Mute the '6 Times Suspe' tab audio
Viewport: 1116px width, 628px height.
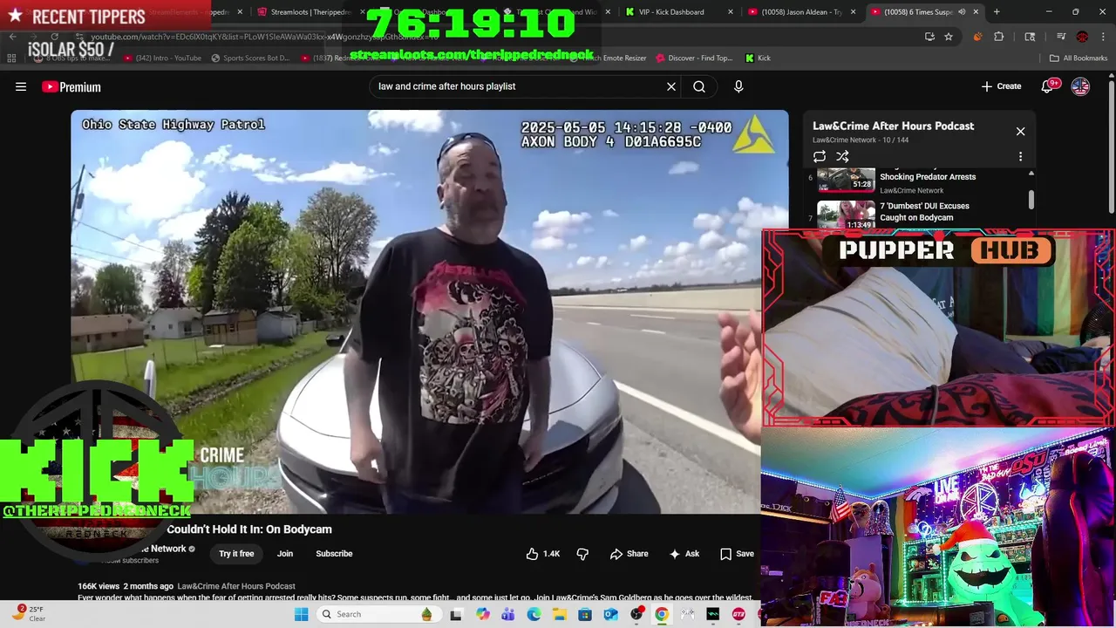pyautogui.click(x=962, y=12)
